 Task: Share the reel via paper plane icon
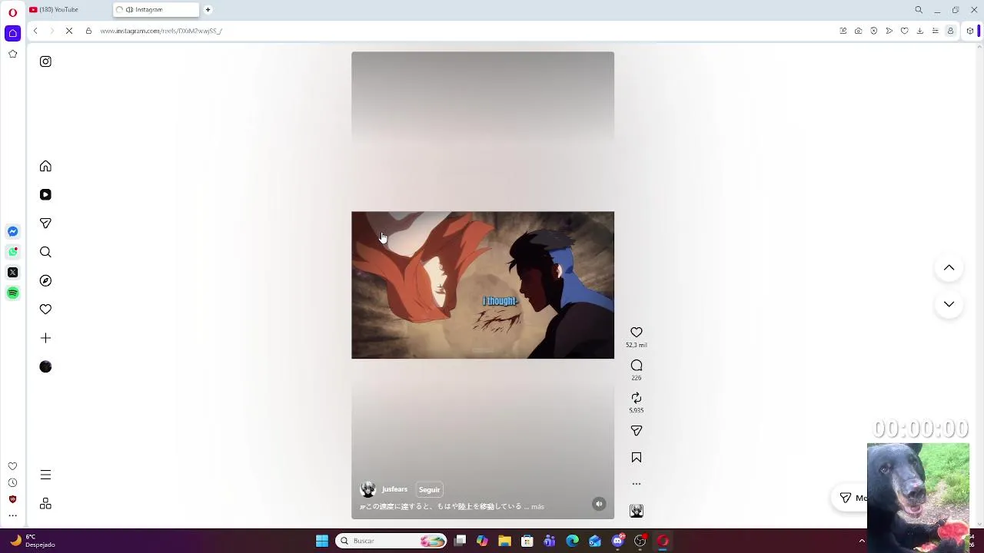(x=636, y=431)
